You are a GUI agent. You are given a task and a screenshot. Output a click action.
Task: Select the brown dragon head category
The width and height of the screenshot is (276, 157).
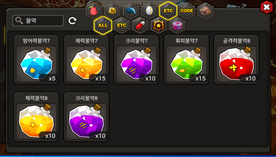[205, 11]
